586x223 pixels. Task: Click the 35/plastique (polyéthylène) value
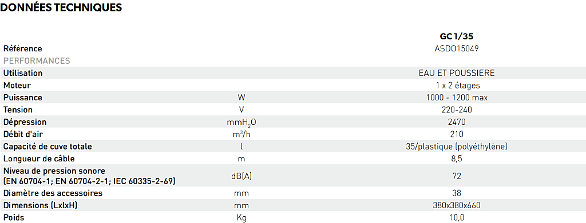coord(457,147)
